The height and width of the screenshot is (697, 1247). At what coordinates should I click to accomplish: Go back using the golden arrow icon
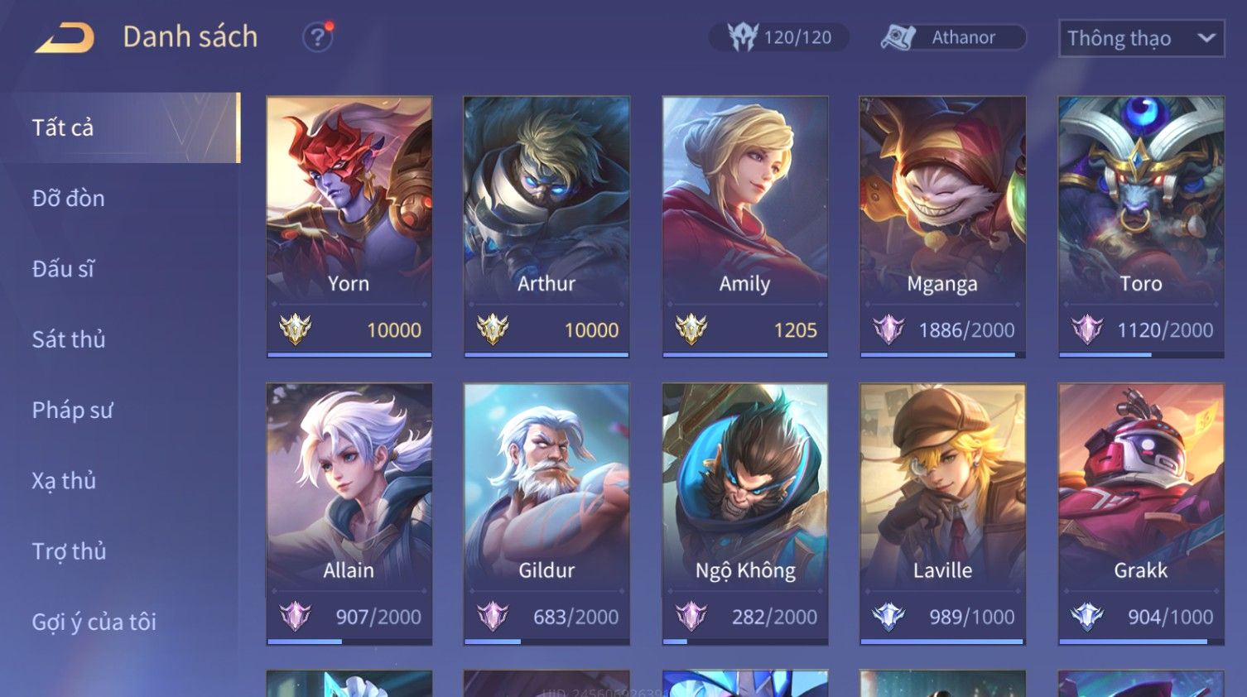(x=65, y=37)
